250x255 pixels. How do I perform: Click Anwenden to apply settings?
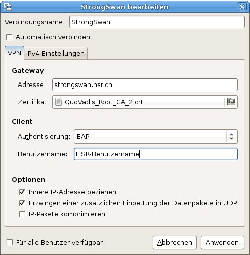point(222,242)
